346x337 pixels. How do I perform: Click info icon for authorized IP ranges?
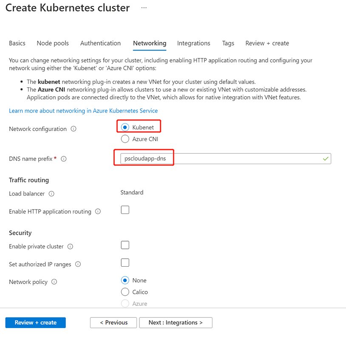78,264
